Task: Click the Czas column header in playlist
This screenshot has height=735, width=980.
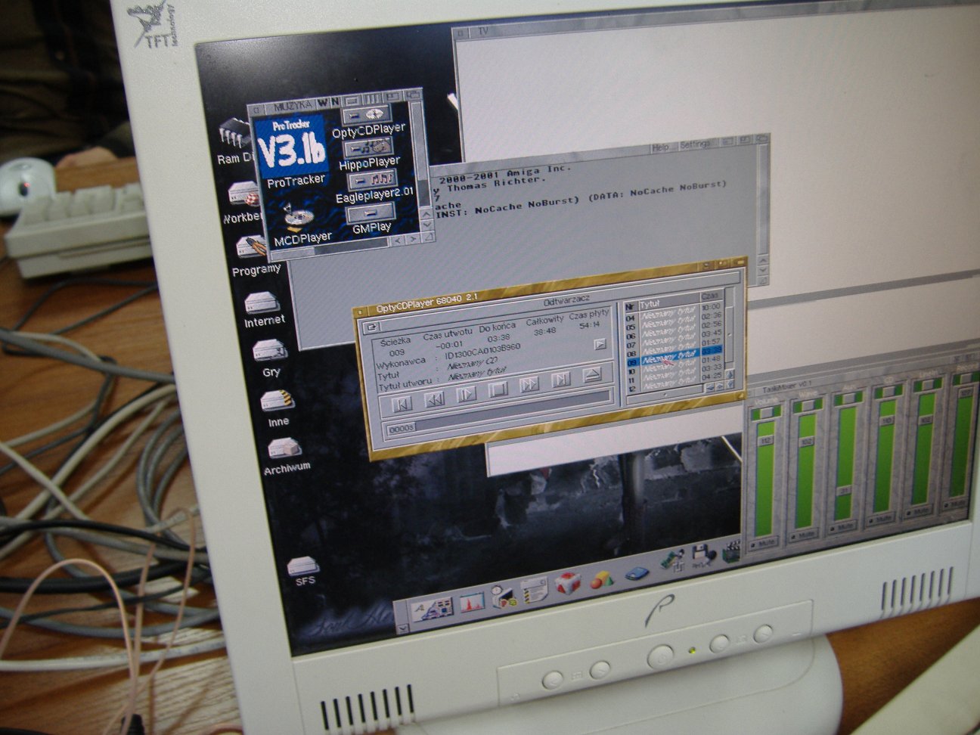Action: (x=712, y=297)
